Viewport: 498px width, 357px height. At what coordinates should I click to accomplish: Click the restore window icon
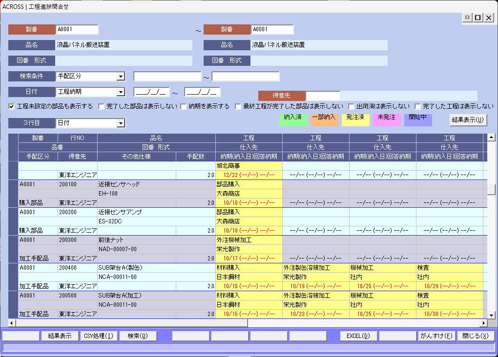pos(478,18)
